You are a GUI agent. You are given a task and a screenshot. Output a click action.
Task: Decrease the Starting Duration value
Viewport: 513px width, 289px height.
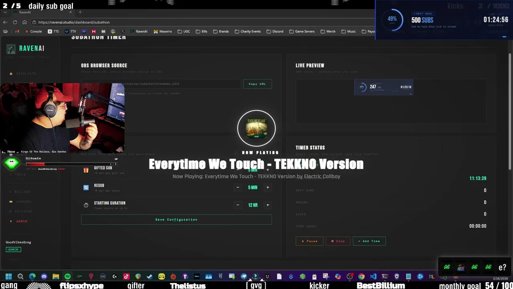click(238, 205)
